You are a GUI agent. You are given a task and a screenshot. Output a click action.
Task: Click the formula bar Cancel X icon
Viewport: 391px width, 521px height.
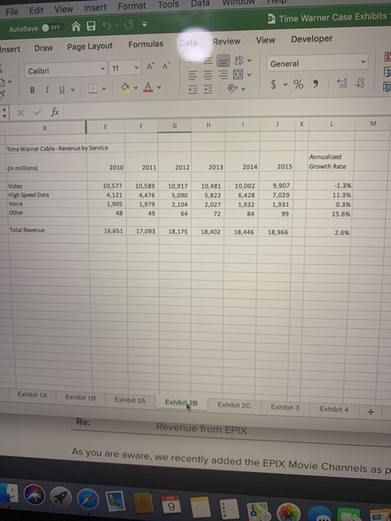pyautogui.click(x=21, y=113)
